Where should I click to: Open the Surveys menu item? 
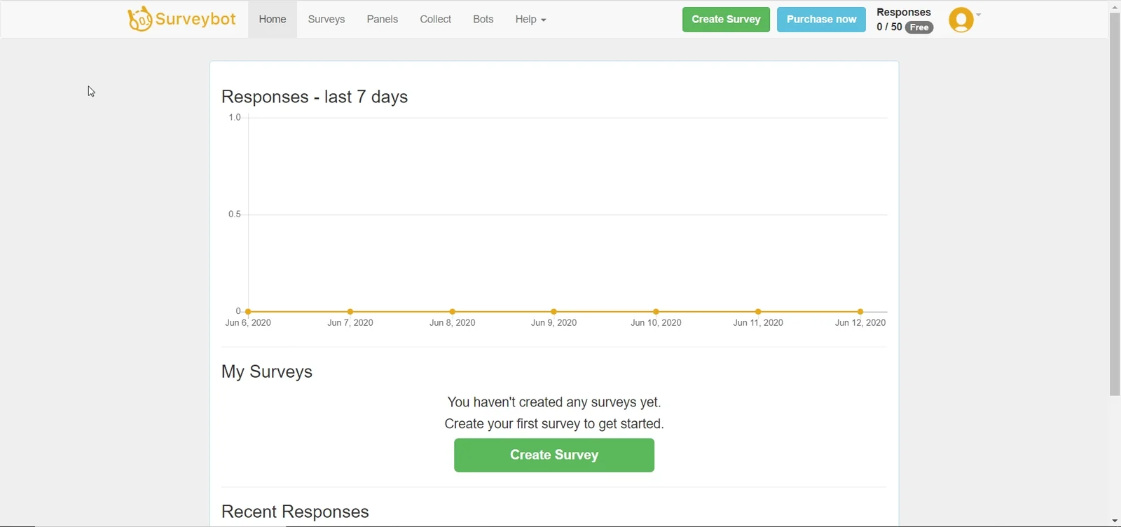coord(326,20)
